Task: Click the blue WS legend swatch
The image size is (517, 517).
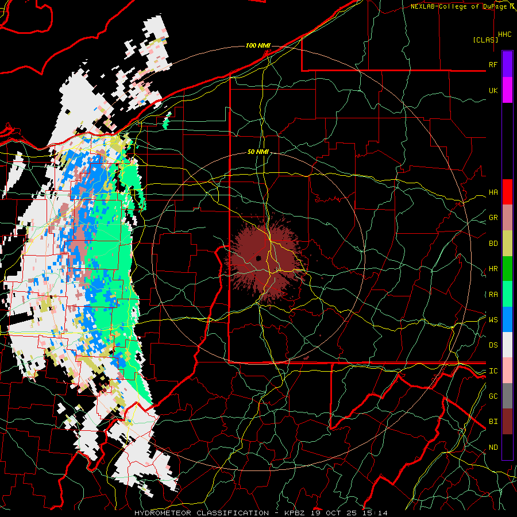Action: point(507,319)
